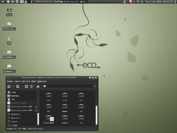Select the mnt folder icon
This screenshot has height=133, width=177.
pyautogui.click(x=81, y=118)
